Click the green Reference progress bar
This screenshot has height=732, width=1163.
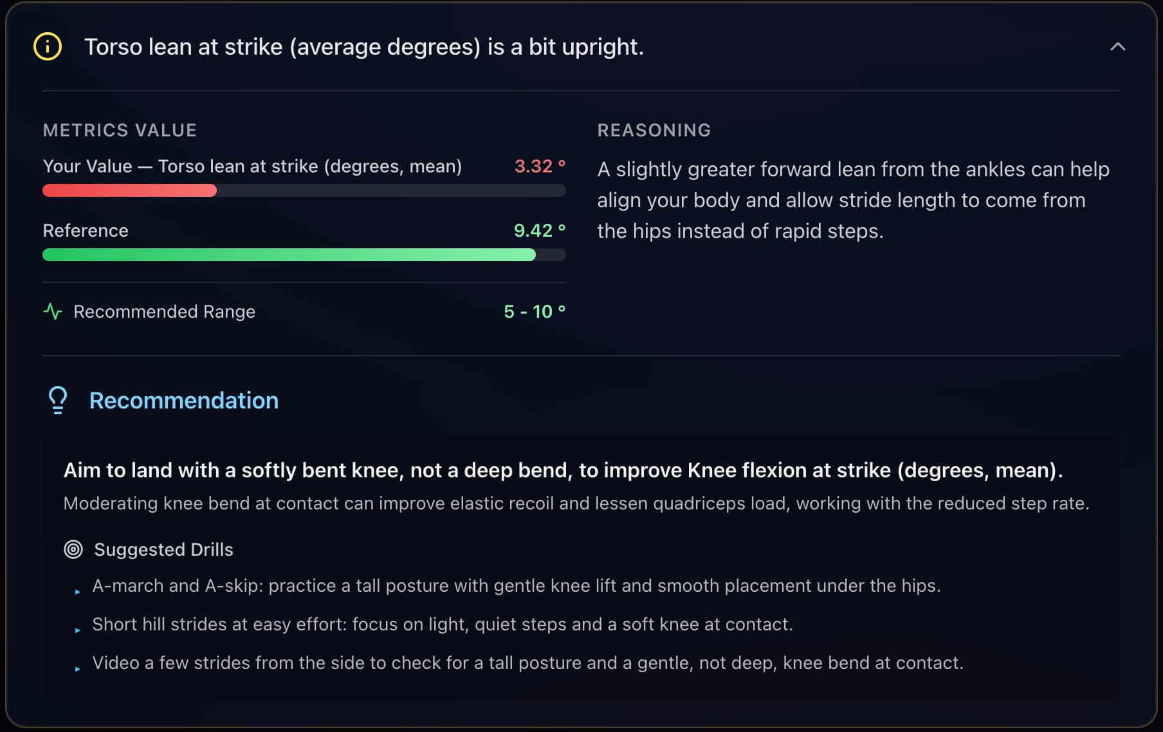[289, 255]
